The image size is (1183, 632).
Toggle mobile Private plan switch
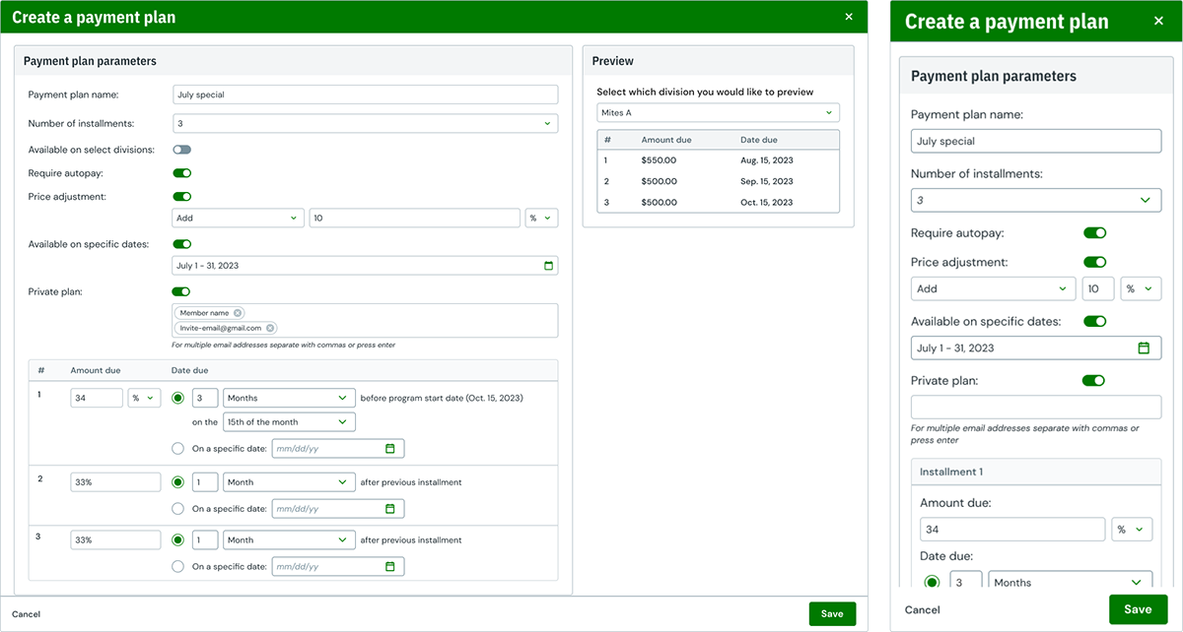tap(1093, 380)
